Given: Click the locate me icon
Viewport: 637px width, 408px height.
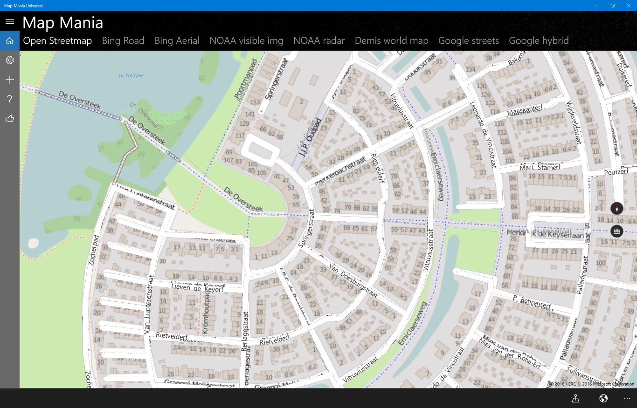Looking at the screenshot, I should (575, 398).
